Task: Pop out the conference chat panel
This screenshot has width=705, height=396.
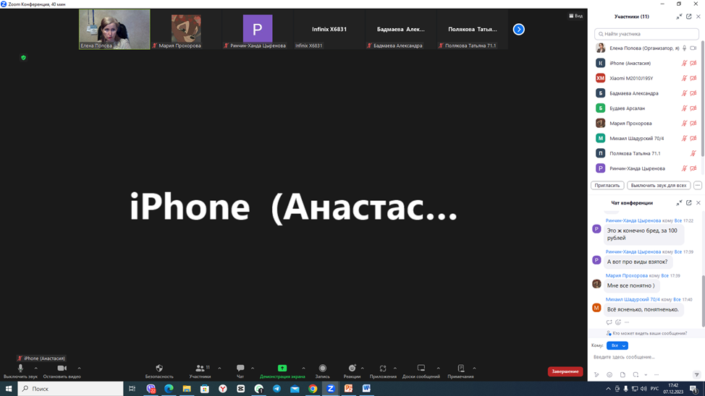Action: 689,203
